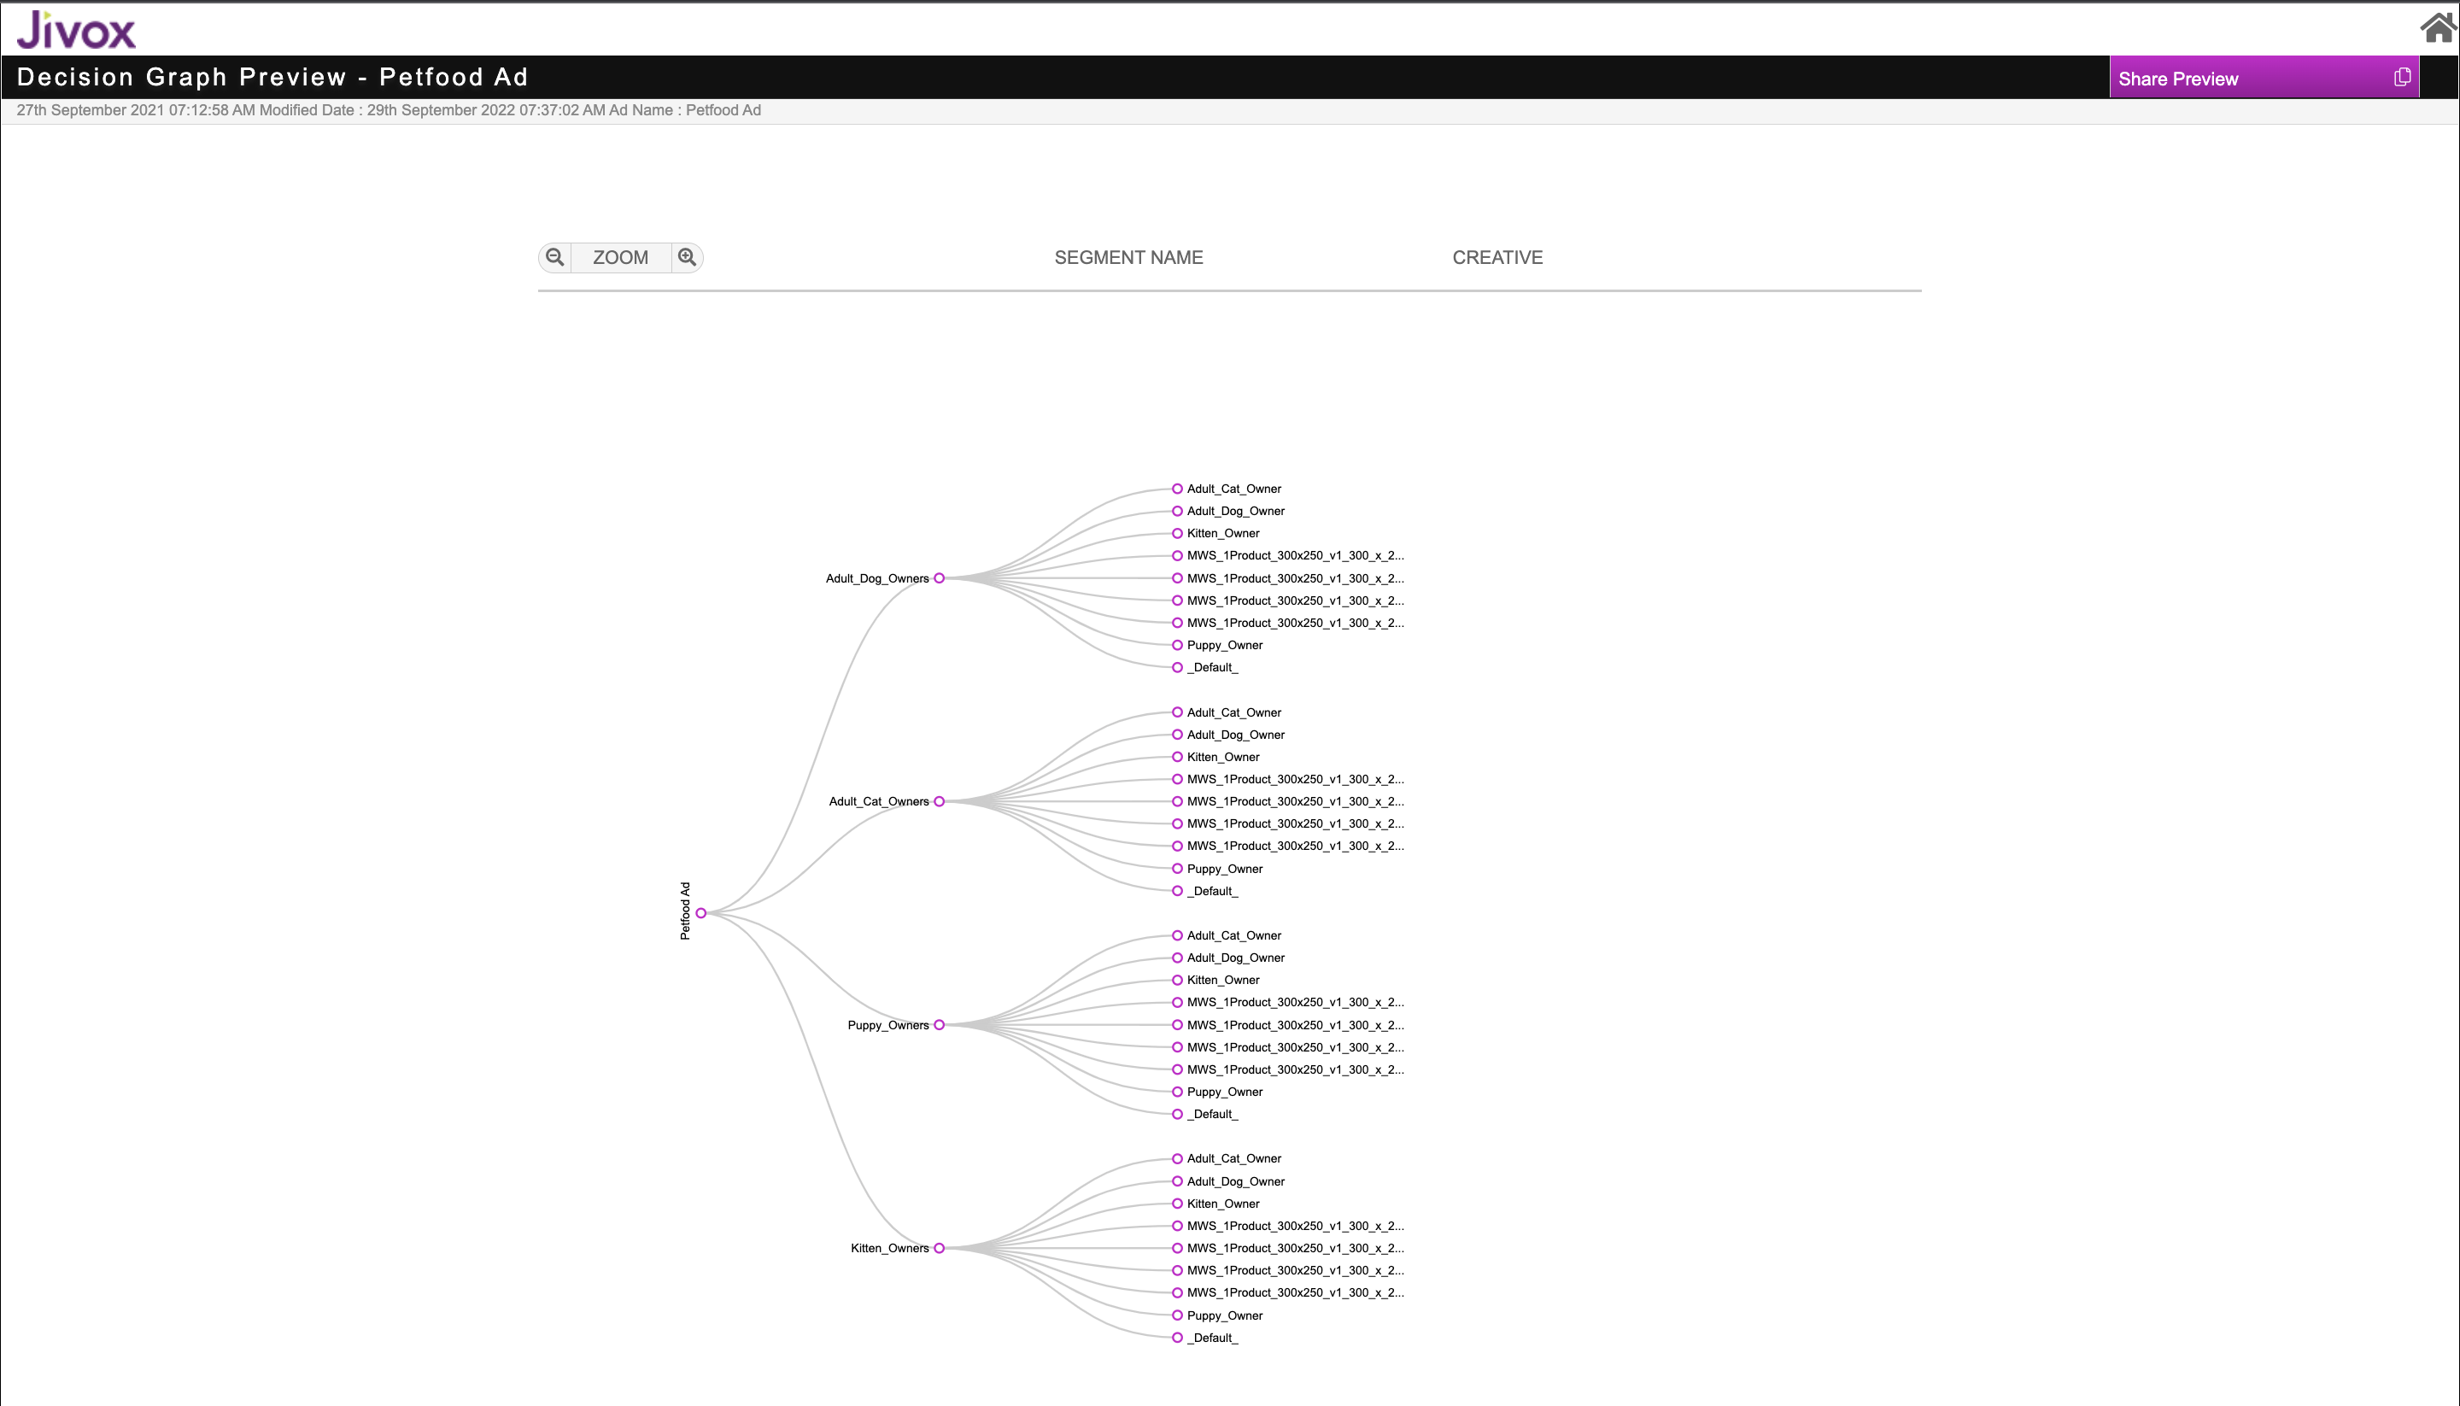Go to home via the house icon
The image size is (2460, 1406).
(x=2439, y=28)
